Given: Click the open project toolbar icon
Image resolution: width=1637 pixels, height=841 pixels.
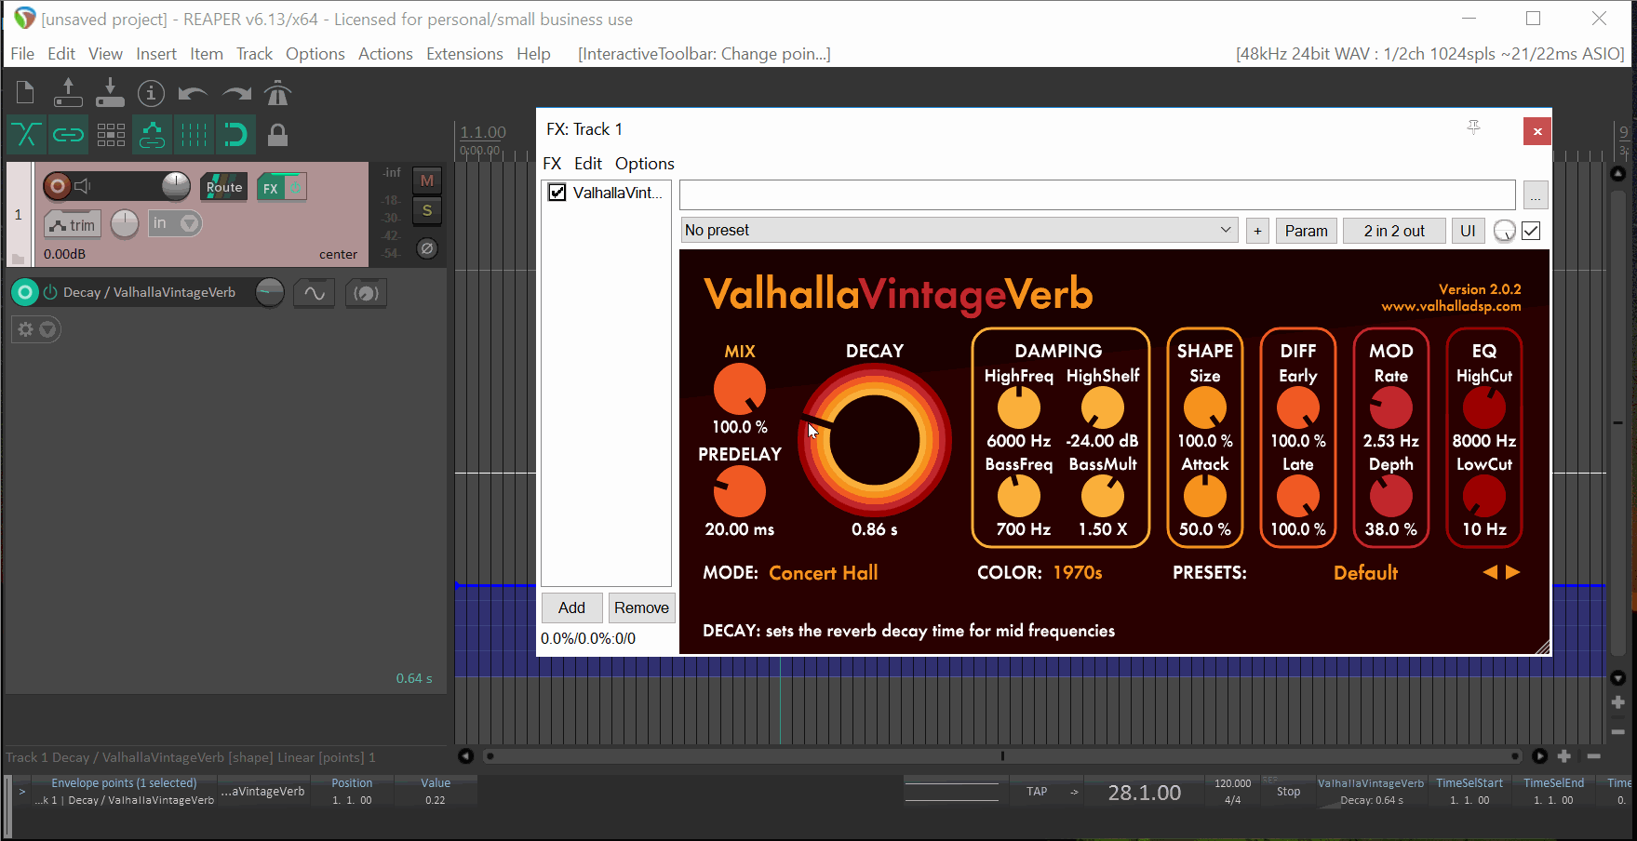Looking at the screenshot, I should [68, 93].
